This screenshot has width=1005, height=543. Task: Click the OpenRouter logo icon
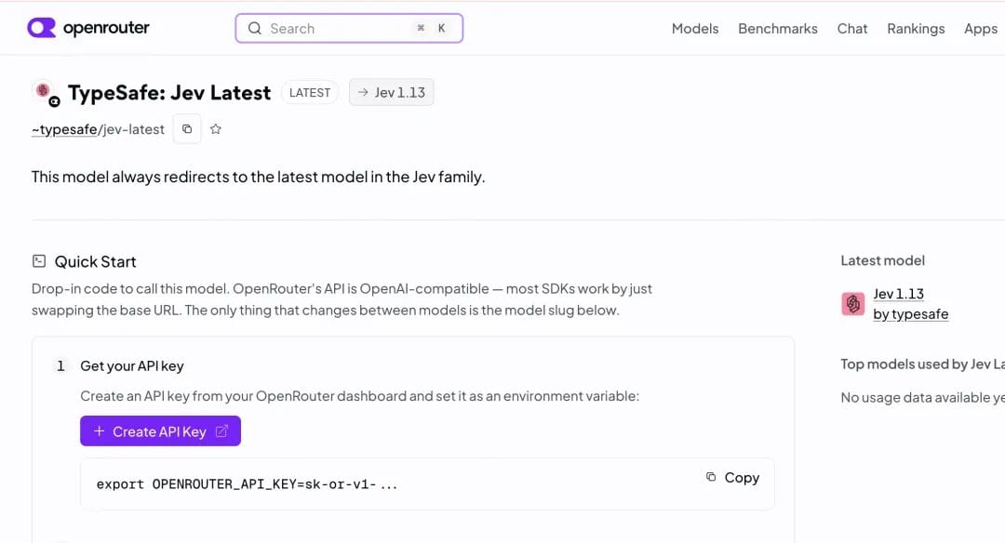[x=42, y=28]
